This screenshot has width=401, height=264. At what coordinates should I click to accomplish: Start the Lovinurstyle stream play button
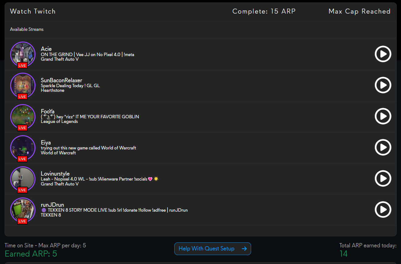(383, 178)
